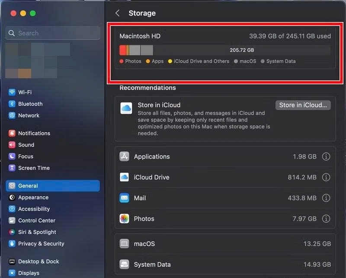The image size is (346, 278).
Task: Click the Sound speaker icon
Action: 12,145
